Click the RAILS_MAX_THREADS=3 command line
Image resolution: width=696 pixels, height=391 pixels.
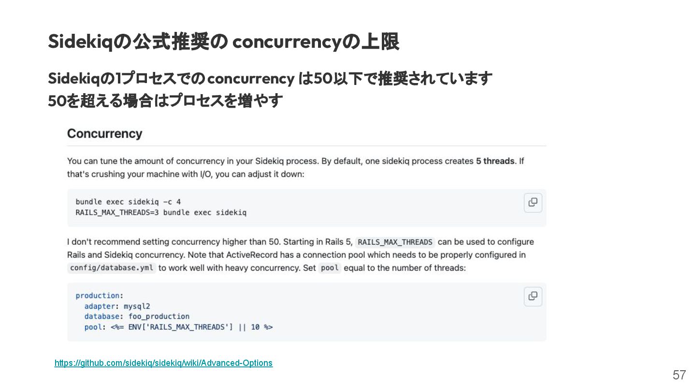click(x=161, y=212)
